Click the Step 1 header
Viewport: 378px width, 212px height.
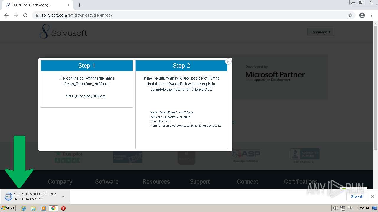click(87, 66)
